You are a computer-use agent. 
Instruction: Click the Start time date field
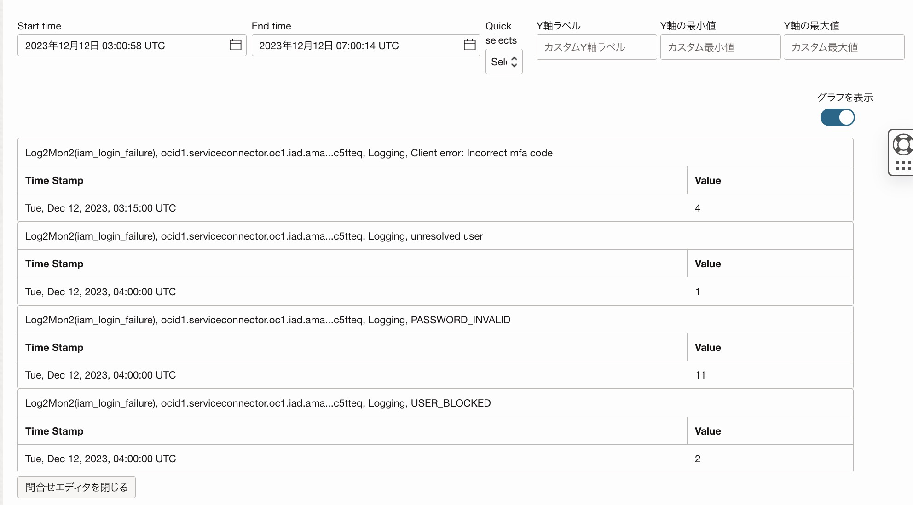tap(122, 46)
